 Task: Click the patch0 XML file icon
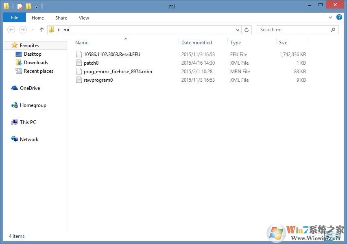(79, 63)
